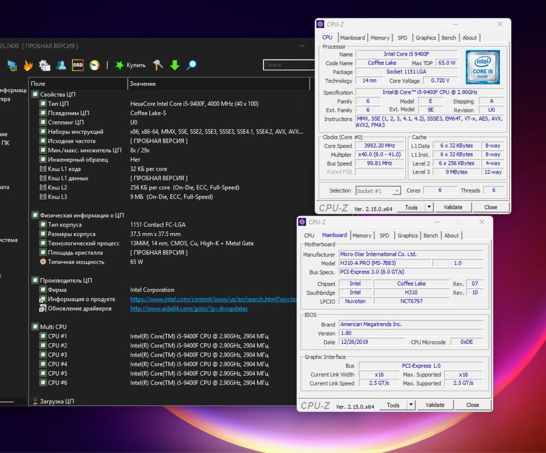
Task: Click the user silhouette icon in AIDA64 toolbar
Action: point(61,65)
